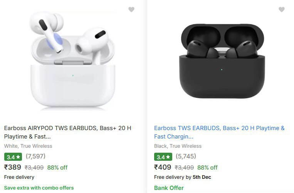Click 88% off label on white earbuds
294x193 pixels.
[x=57, y=168]
